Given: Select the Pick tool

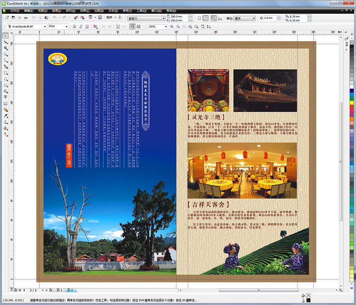Looking at the screenshot, I should (6, 36).
